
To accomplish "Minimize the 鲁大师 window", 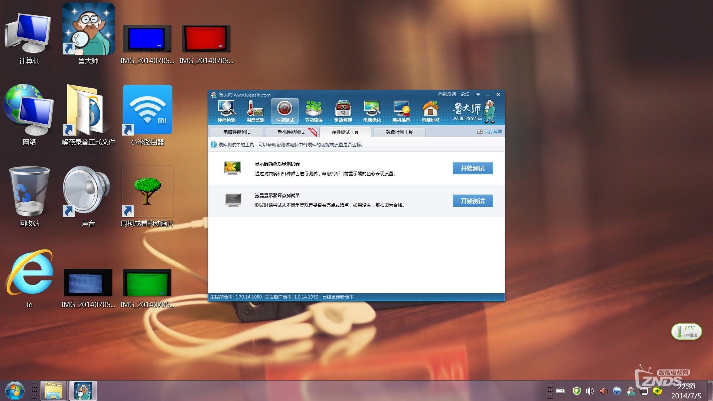I will [488, 95].
